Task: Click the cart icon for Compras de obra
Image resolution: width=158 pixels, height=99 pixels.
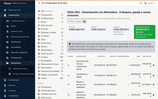Action: 7,21
